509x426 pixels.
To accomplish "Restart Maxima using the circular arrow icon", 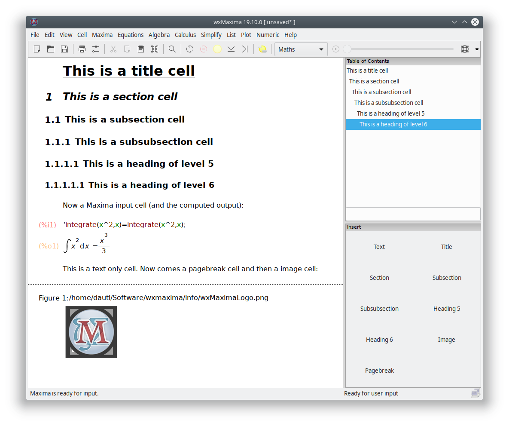I will point(189,49).
